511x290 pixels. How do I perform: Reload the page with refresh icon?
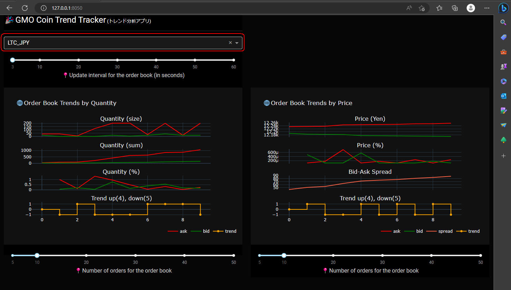[x=25, y=8]
